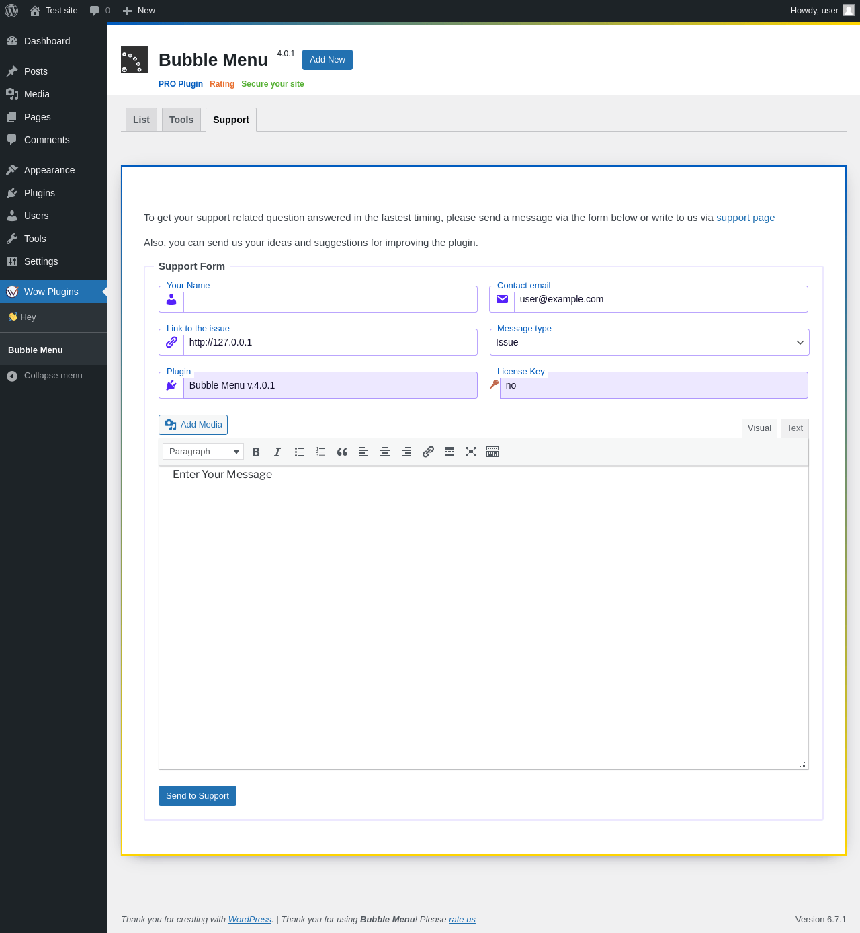Open Pages in the sidebar
The height and width of the screenshot is (933, 860).
[54, 117]
